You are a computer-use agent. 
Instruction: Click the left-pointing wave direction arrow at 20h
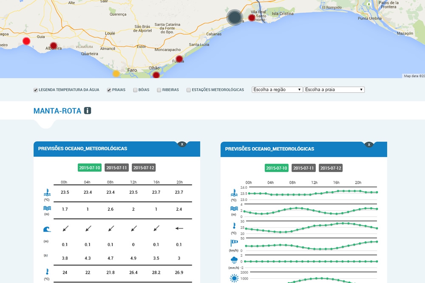pos(179,228)
